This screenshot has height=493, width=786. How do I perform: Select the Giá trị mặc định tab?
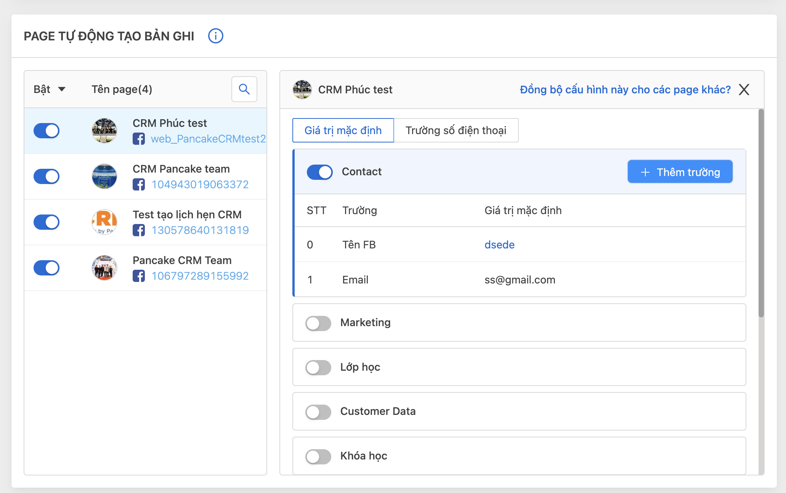[343, 130]
